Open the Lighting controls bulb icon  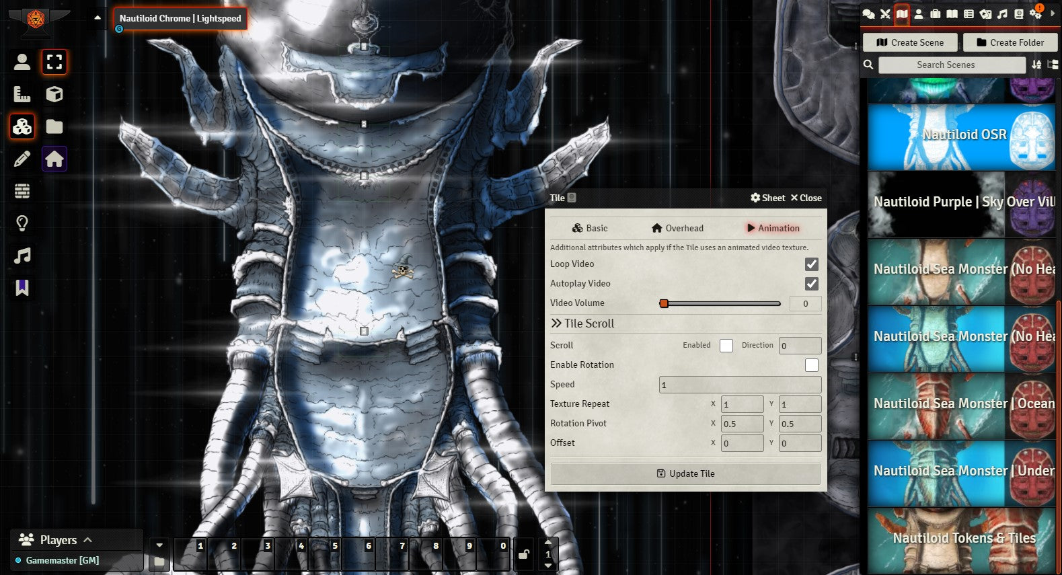(x=22, y=223)
